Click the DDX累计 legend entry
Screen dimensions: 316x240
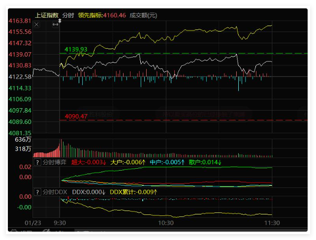click(x=133, y=191)
